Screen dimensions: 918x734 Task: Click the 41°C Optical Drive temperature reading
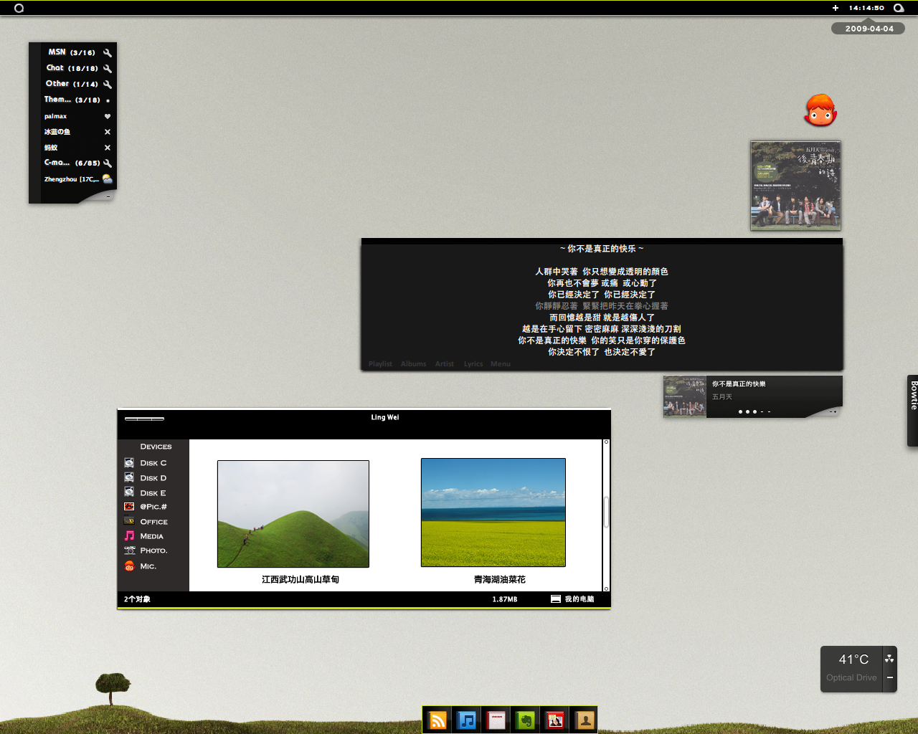pos(852,667)
